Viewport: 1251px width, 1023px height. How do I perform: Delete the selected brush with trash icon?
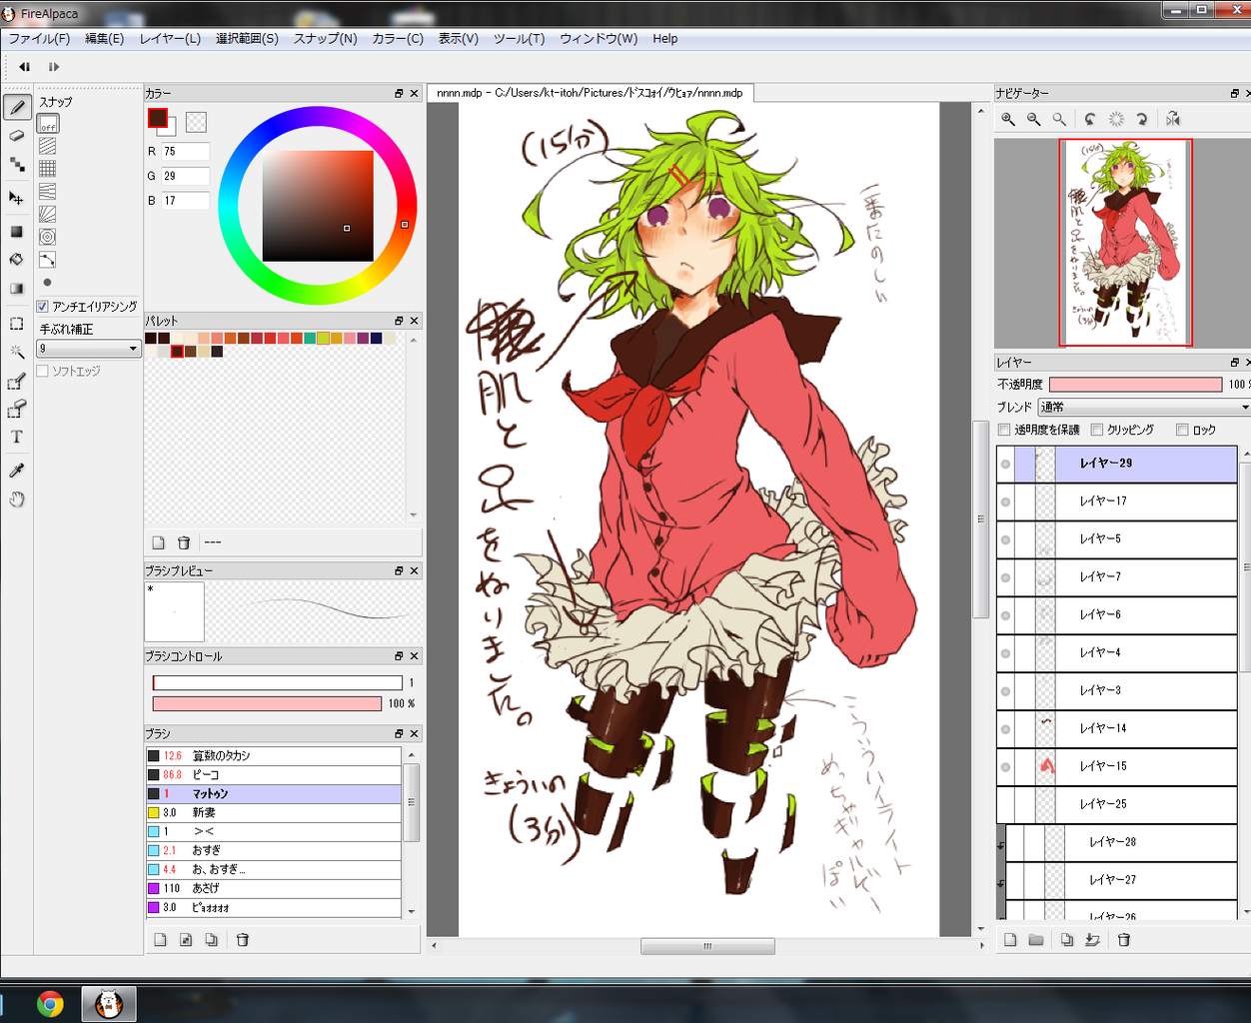243,940
